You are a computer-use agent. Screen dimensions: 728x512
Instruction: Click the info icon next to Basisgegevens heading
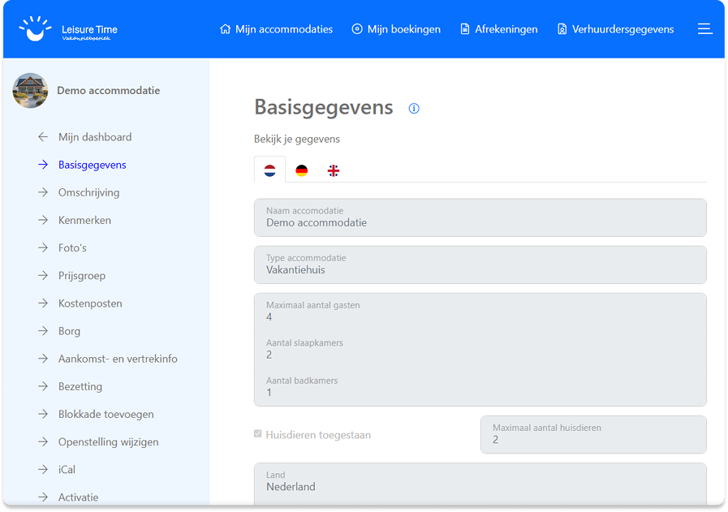tap(414, 108)
